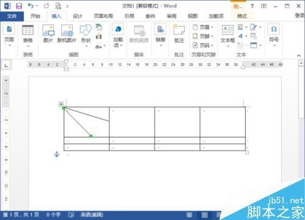This screenshot has height=220, width=305.
Task: Click the first-line indent marker on ruler
Action: (66, 62)
